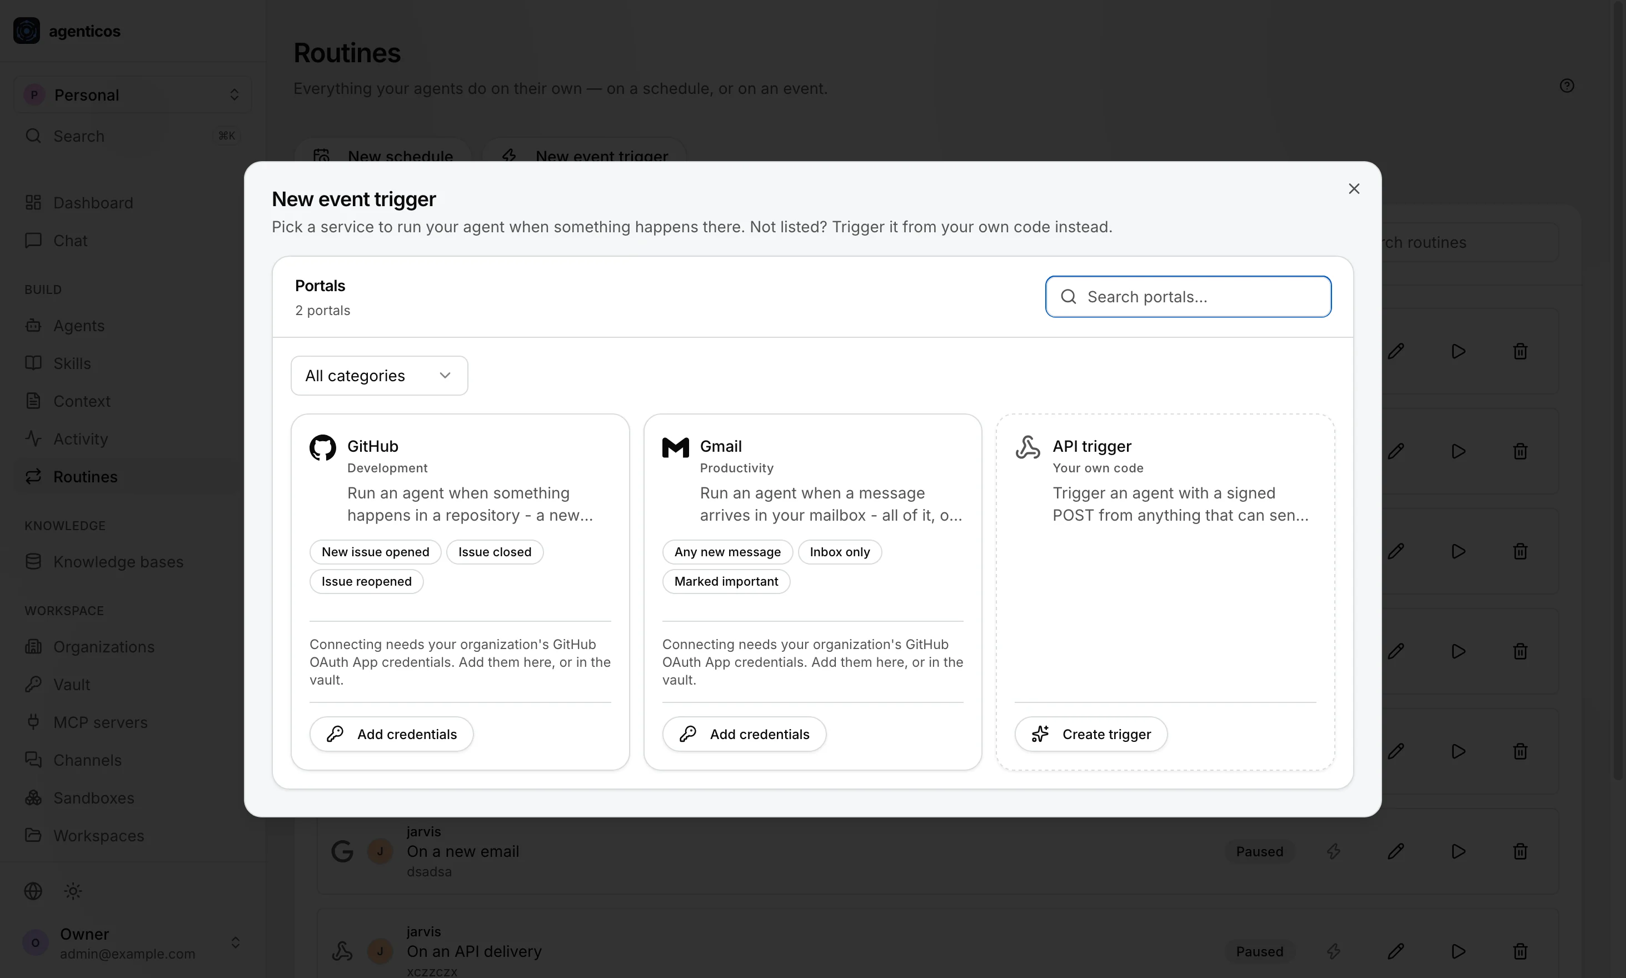Image resolution: width=1626 pixels, height=978 pixels.
Task: Click the J avatar beside 'On an API delivery'
Action: click(380, 952)
